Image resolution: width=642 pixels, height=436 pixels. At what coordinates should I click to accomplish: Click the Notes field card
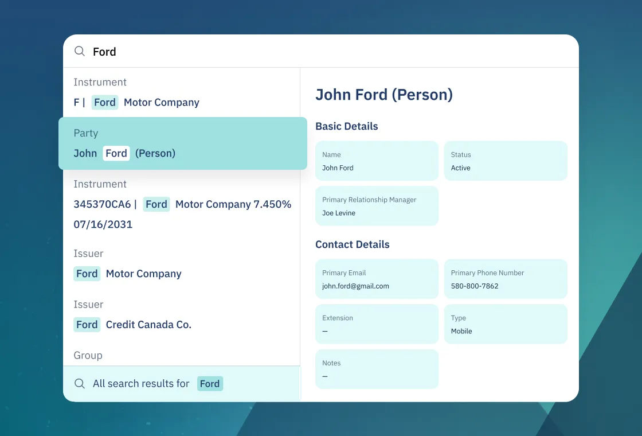(377, 369)
